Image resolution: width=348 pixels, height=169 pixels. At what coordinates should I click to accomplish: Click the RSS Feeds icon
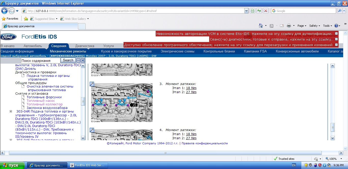(272, 26)
